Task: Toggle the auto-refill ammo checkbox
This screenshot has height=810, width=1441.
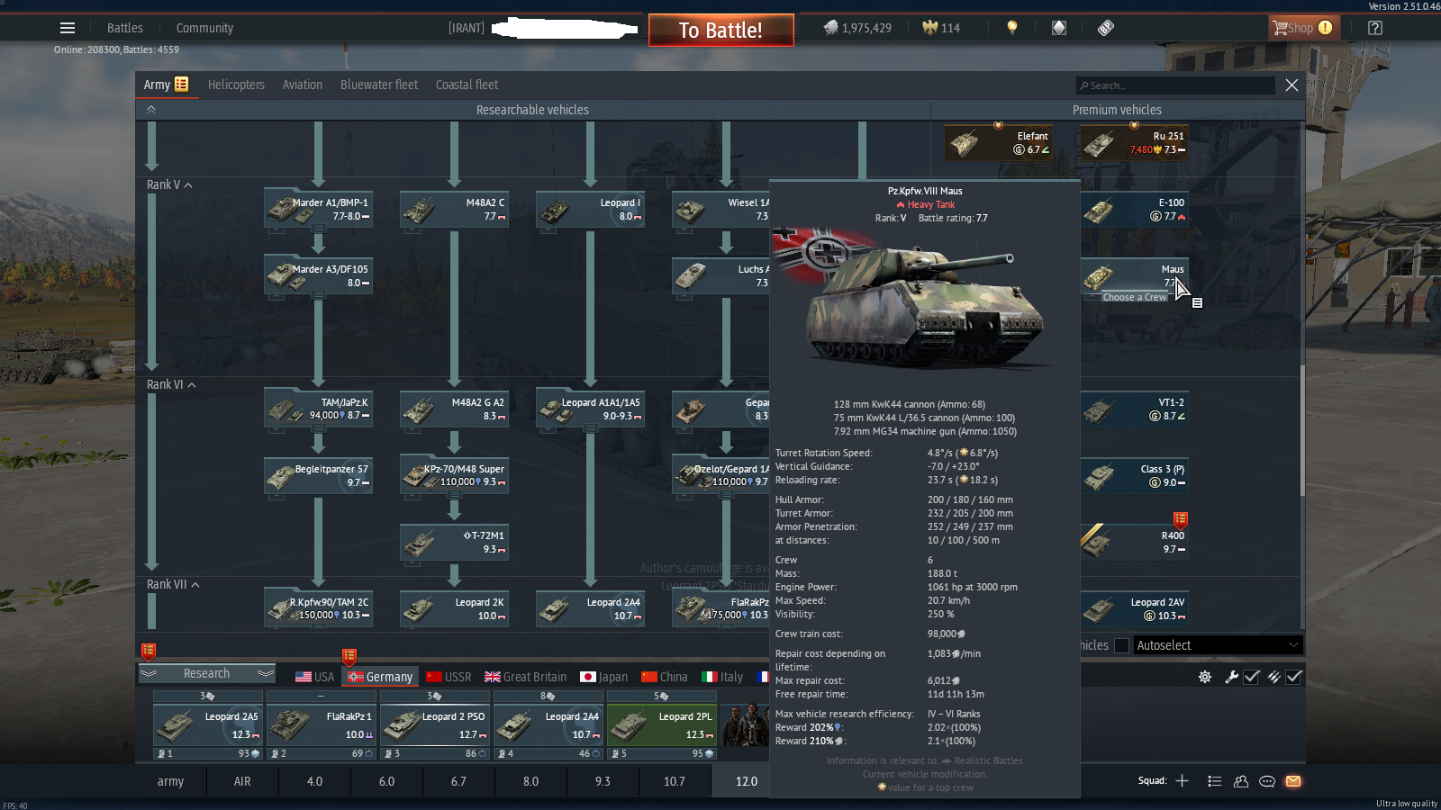Action: coord(1294,677)
